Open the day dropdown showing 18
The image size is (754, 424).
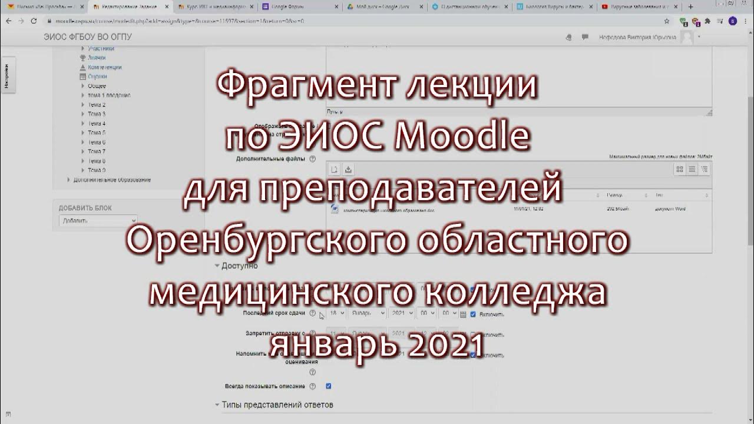pyautogui.click(x=335, y=313)
